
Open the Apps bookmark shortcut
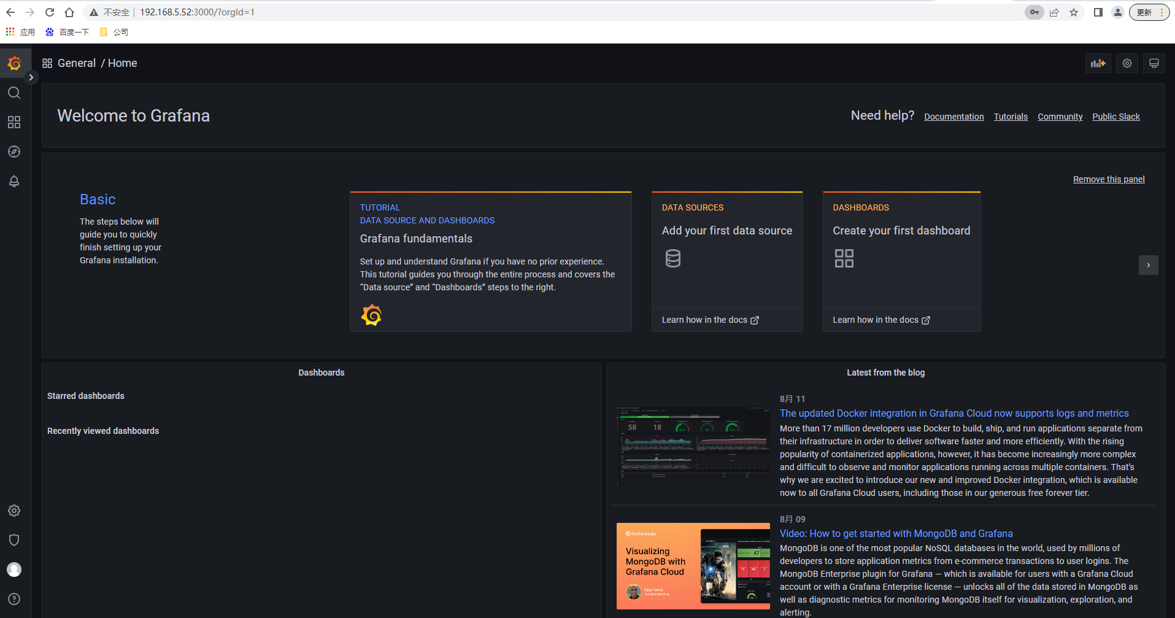[x=20, y=32]
